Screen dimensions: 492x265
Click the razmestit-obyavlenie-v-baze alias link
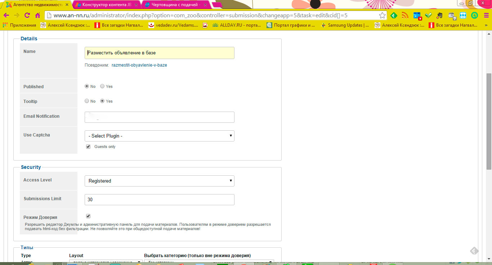[x=139, y=65]
